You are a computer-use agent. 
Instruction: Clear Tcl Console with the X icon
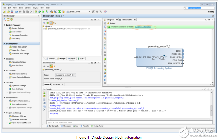(x=44, y=110)
